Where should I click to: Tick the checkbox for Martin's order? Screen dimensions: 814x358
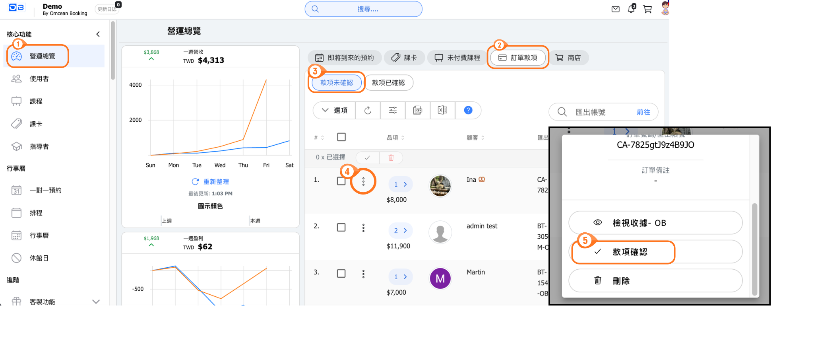[x=341, y=274]
